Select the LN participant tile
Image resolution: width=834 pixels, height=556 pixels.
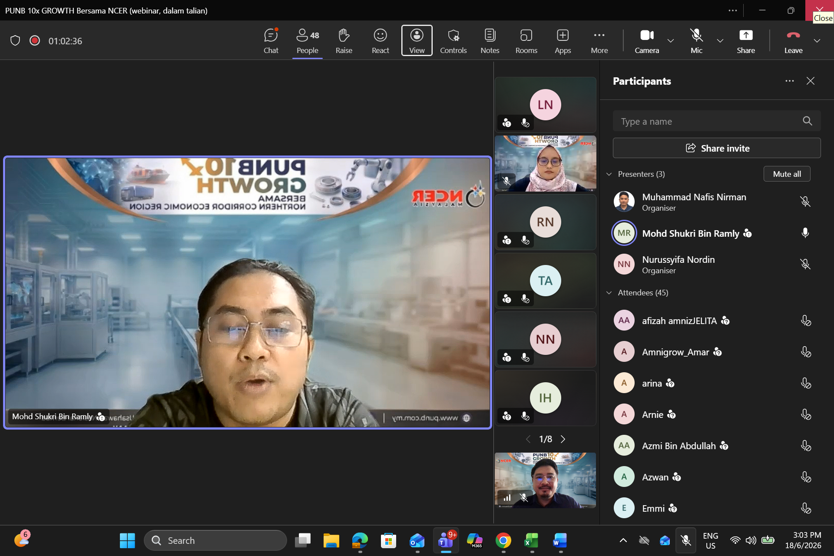click(545, 105)
